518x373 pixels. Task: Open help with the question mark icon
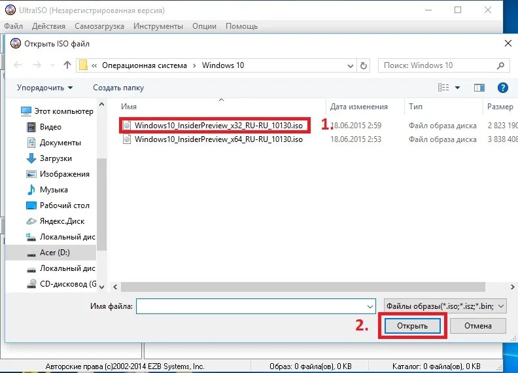coord(502,88)
